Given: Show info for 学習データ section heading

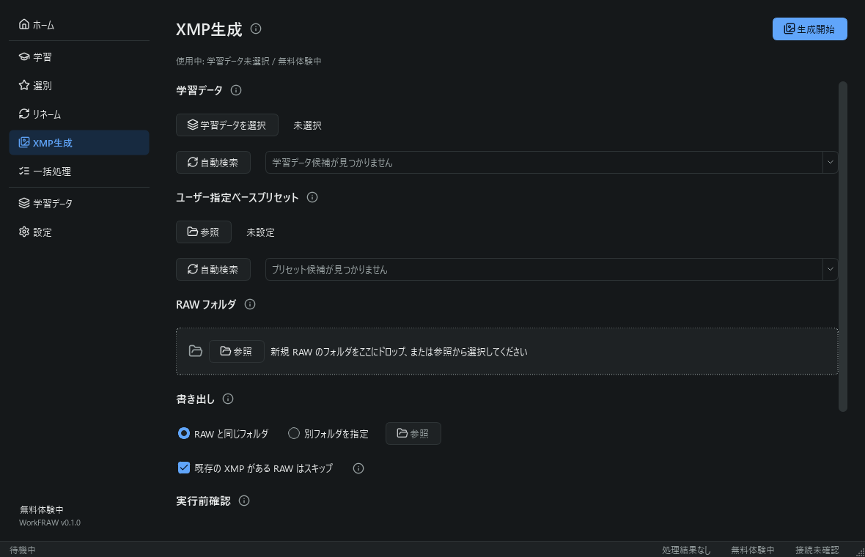Looking at the screenshot, I should (x=236, y=90).
